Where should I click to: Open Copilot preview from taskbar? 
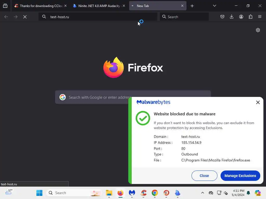tap(257, 193)
